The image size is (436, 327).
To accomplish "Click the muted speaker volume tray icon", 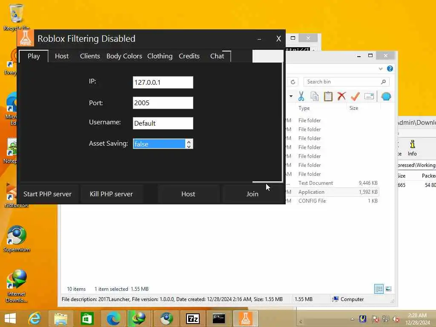I will 396,319.
